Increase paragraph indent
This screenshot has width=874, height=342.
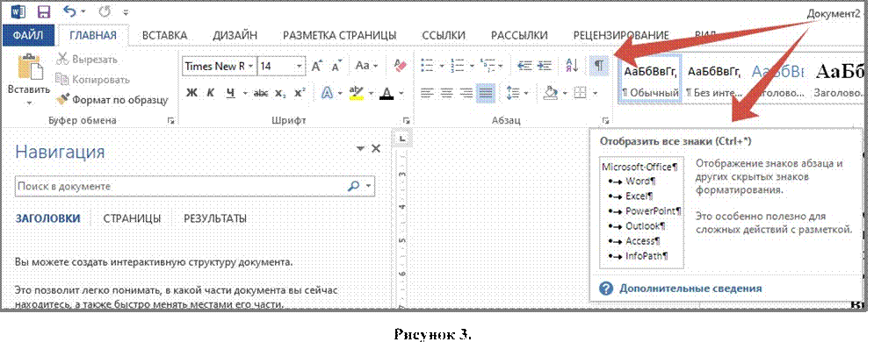[x=544, y=66]
